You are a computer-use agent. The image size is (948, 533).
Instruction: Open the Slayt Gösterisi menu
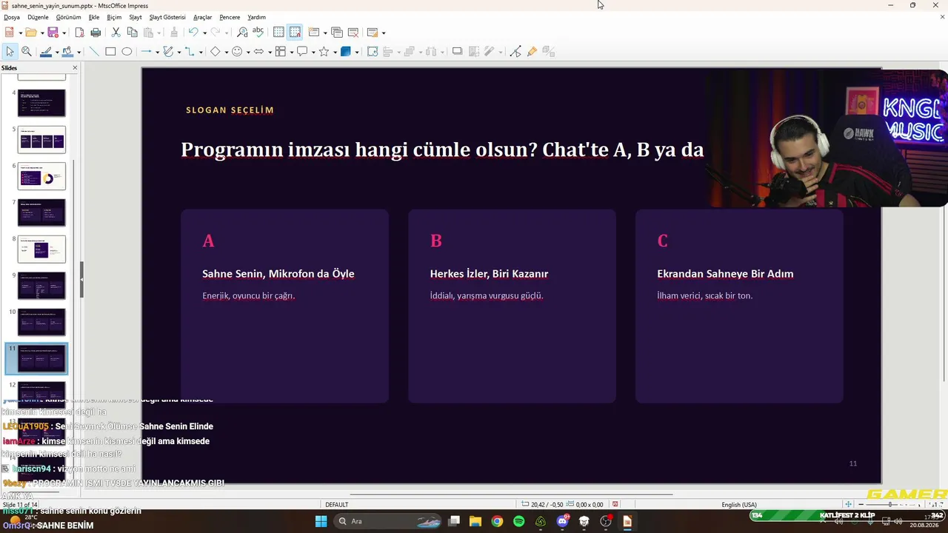(x=167, y=17)
